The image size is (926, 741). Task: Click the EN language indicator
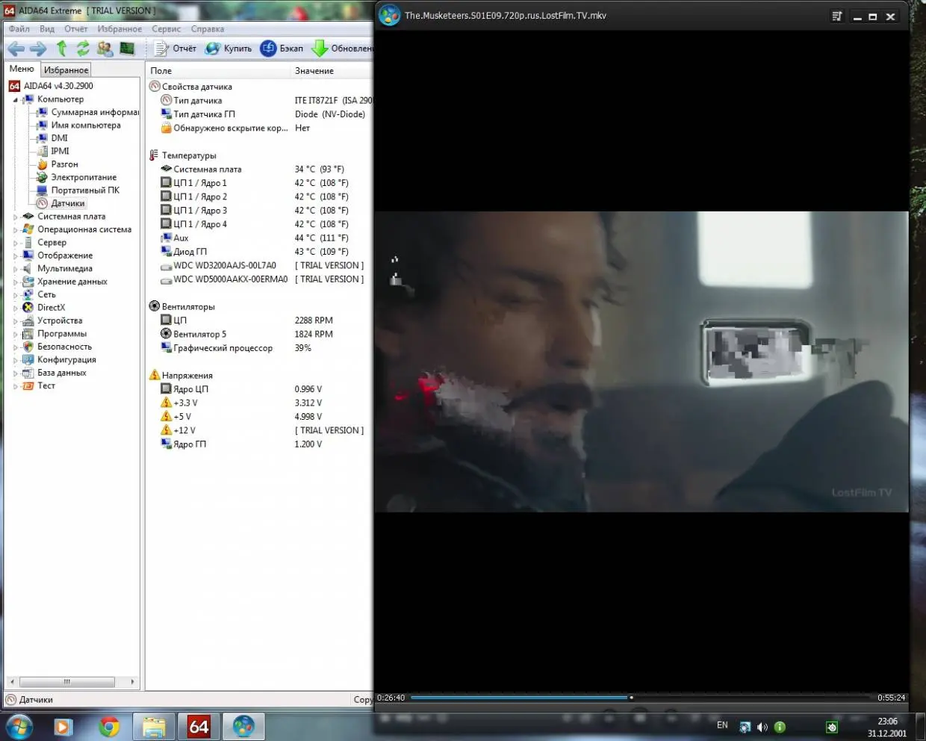pyautogui.click(x=722, y=725)
